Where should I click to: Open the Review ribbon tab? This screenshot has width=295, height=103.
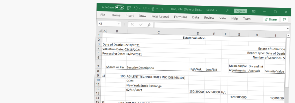click(209, 18)
